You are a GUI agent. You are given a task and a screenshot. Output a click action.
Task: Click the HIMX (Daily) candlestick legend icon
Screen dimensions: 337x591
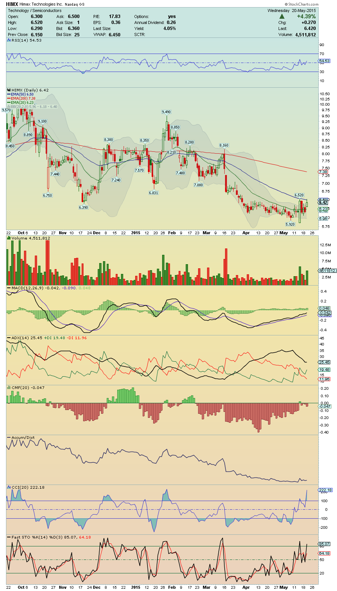click(9, 90)
